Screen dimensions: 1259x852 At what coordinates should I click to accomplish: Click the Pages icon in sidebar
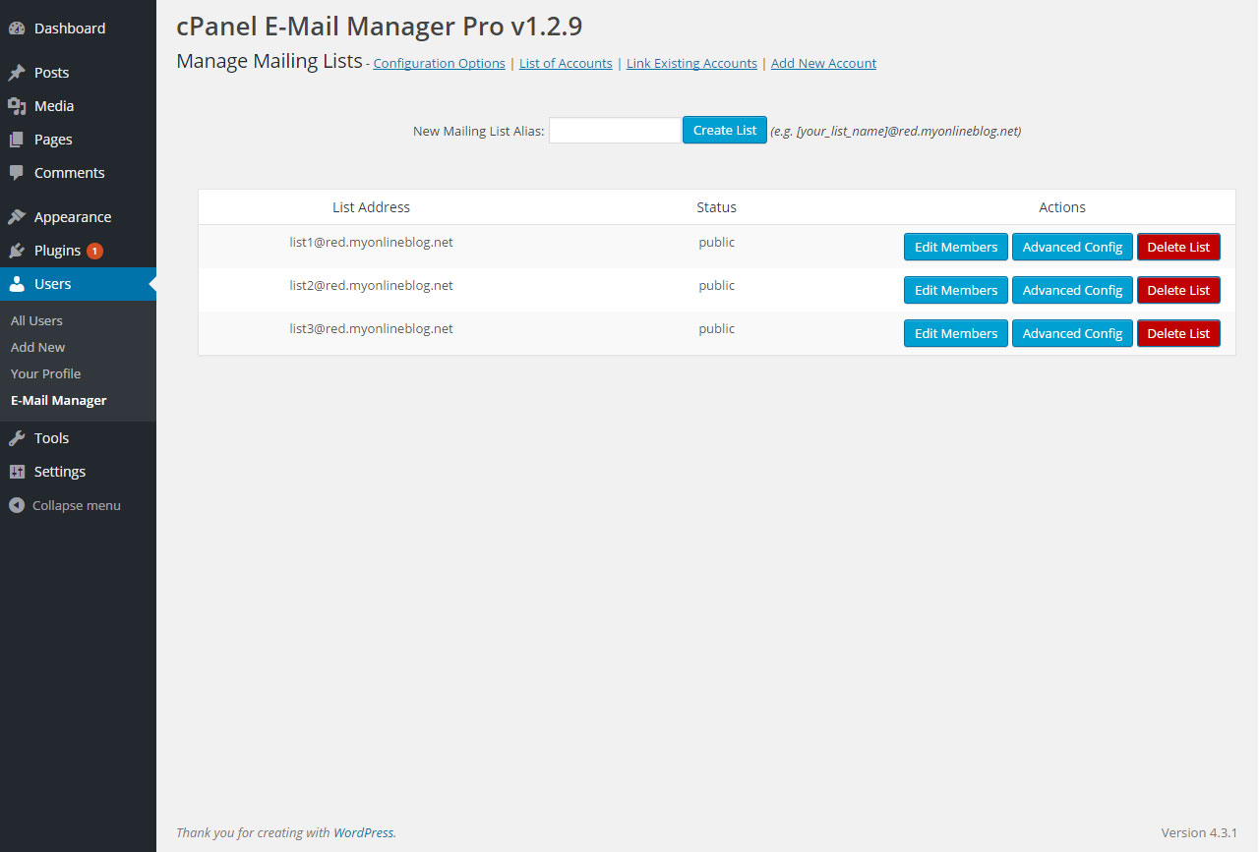click(x=17, y=140)
